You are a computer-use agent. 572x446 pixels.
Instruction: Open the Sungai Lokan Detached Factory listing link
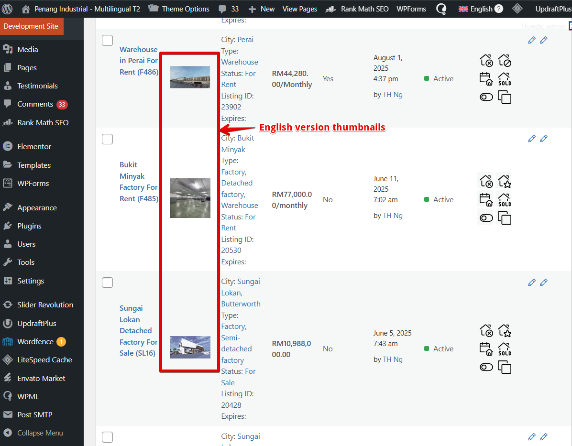(x=138, y=331)
